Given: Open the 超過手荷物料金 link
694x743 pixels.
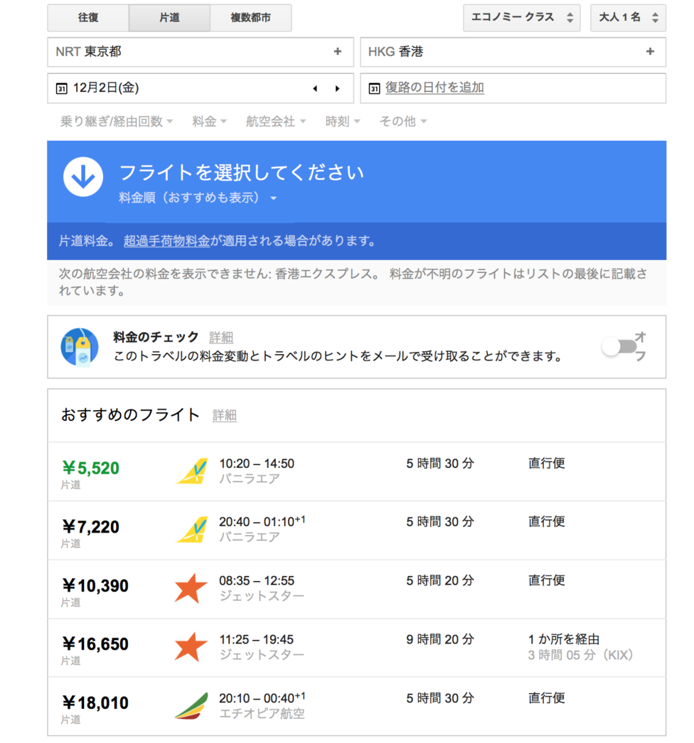Looking at the screenshot, I should point(166,241).
